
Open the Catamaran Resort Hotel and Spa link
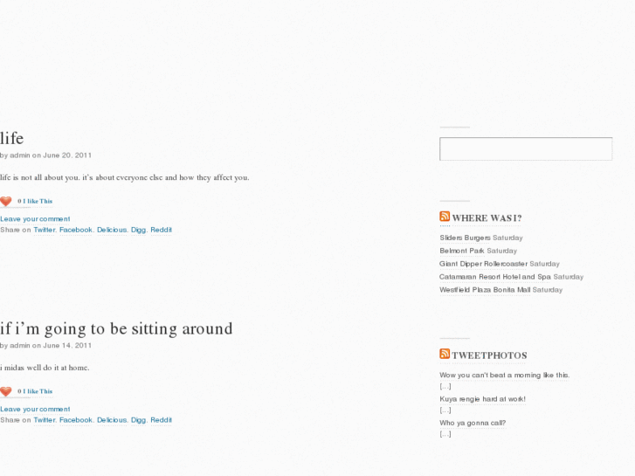(x=495, y=277)
